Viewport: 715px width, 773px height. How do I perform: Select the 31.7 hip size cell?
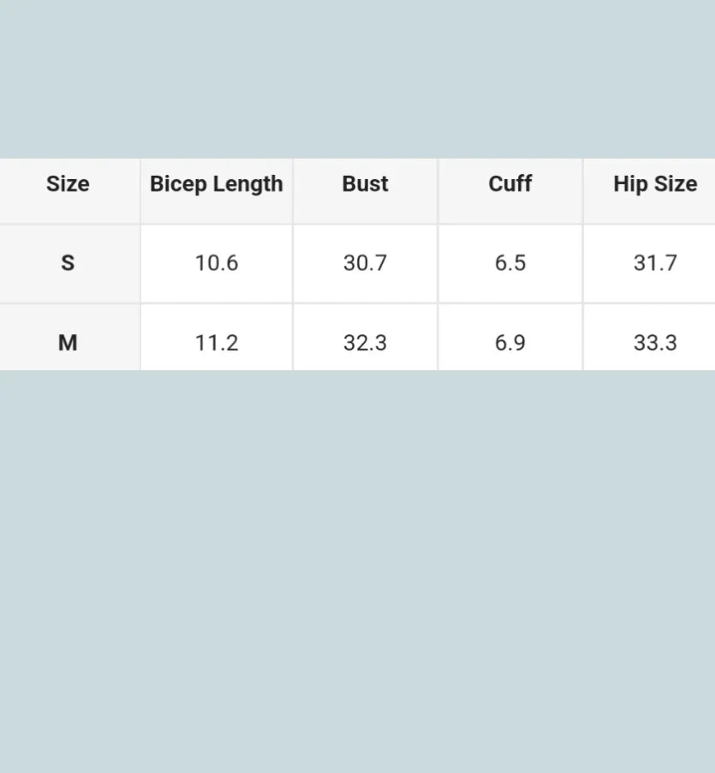(654, 263)
